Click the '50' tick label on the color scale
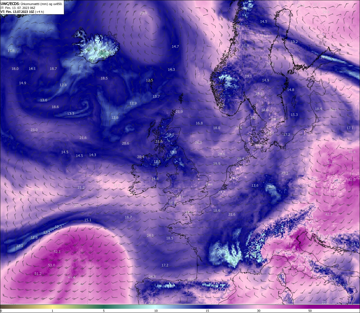Image resolution: width=360 pixels, height=313 pixels. pos(310,311)
